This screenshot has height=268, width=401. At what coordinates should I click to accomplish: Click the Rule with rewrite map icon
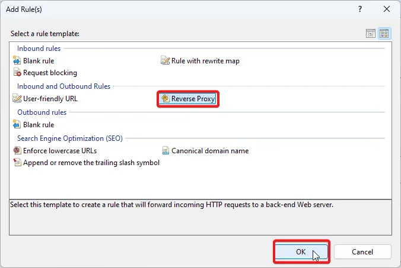tap(166, 60)
